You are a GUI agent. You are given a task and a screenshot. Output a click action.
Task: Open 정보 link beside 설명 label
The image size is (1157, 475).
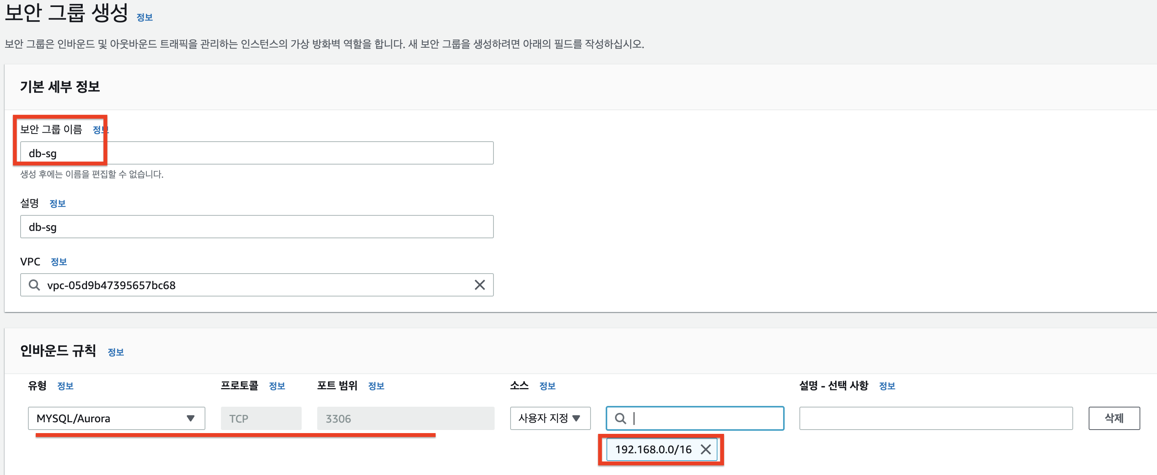[57, 203]
